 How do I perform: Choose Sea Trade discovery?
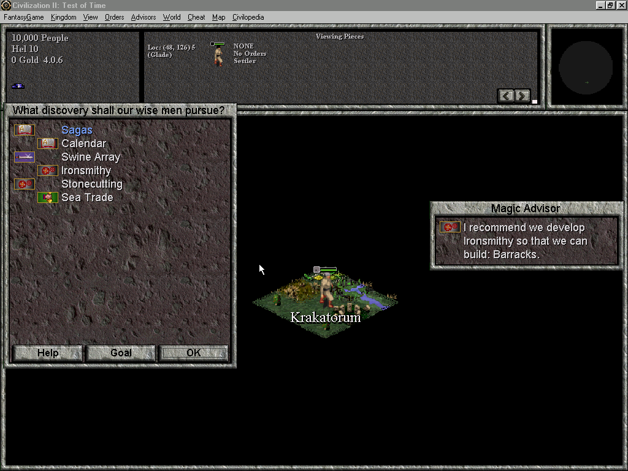87,197
